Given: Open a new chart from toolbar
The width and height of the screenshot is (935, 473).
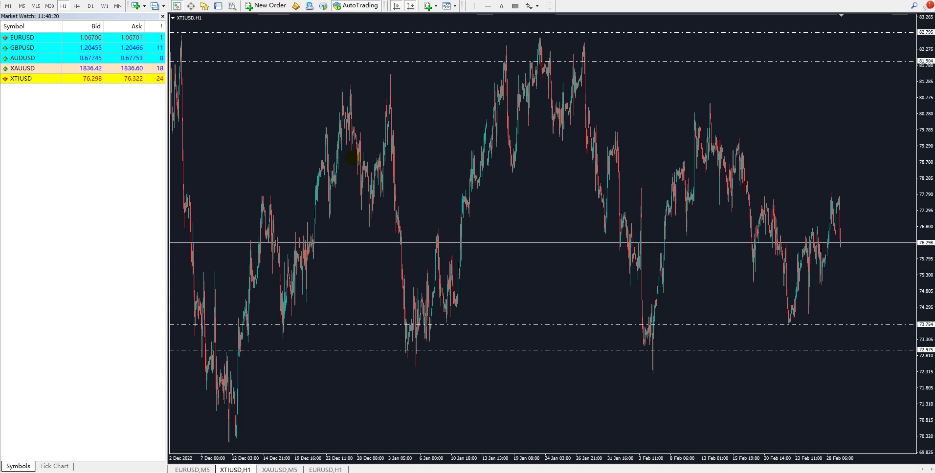Looking at the screenshot, I should 135,6.
